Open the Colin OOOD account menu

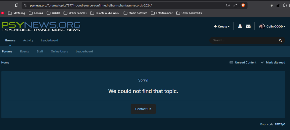(x=272, y=26)
